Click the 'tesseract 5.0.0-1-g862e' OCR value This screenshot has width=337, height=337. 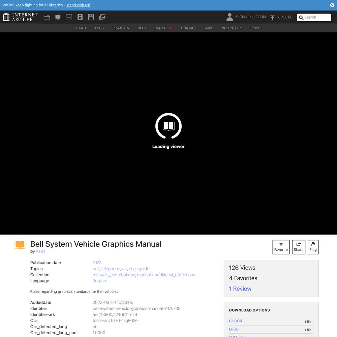point(115,320)
